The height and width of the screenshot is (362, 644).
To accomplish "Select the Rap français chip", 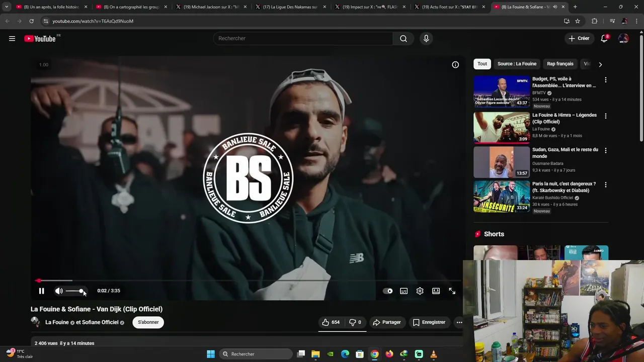I will [560, 64].
